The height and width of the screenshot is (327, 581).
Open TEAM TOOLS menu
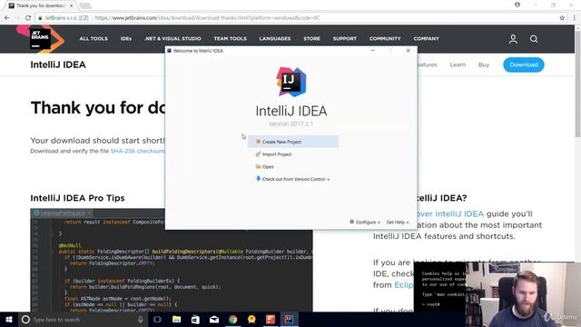pos(230,38)
